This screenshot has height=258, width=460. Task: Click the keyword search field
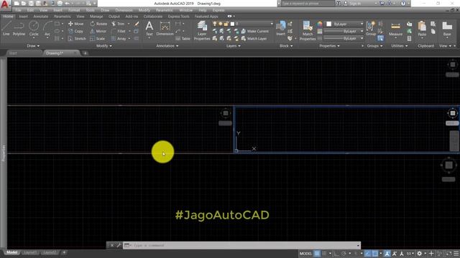coord(308,4)
